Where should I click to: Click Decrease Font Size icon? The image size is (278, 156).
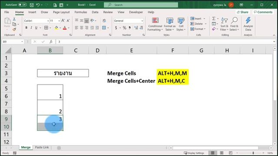pyautogui.click(x=68, y=21)
